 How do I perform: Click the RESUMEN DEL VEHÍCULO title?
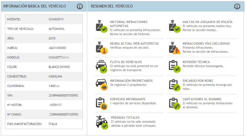pos(112,6)
